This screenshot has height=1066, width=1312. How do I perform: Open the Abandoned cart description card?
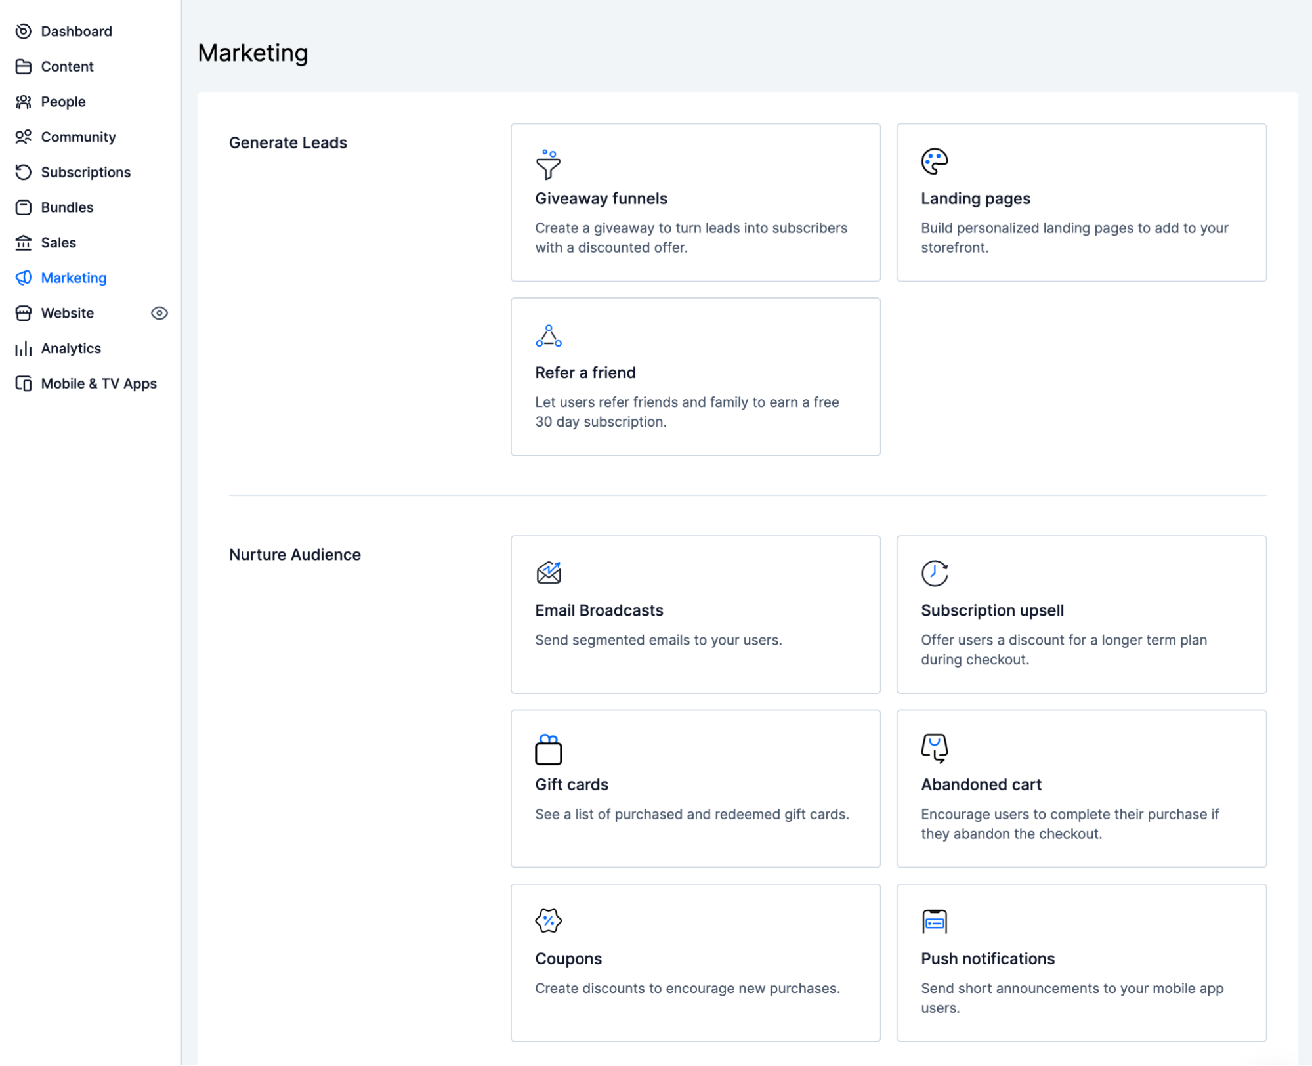point(1069,824)
